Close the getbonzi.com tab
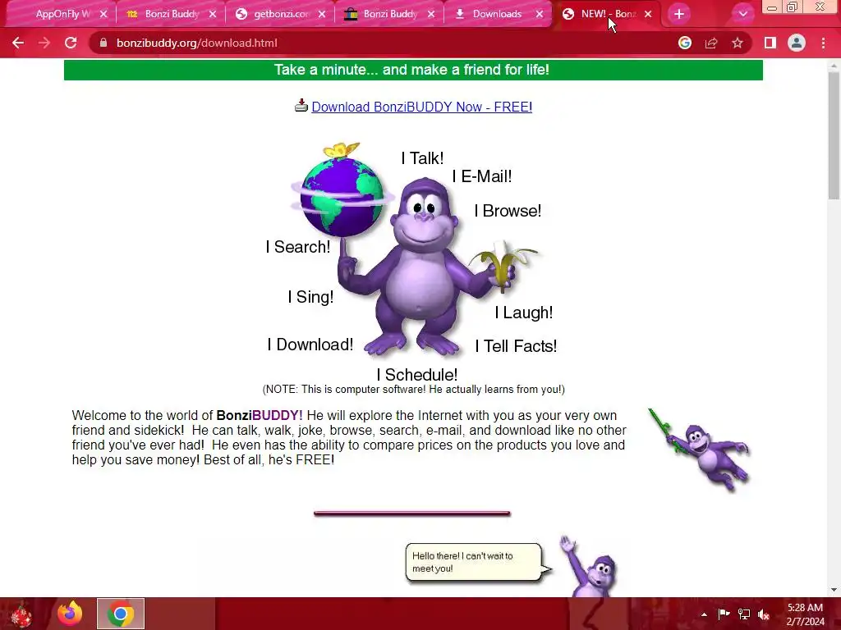This screenshot has height=630, width=841. coord(322,15)
